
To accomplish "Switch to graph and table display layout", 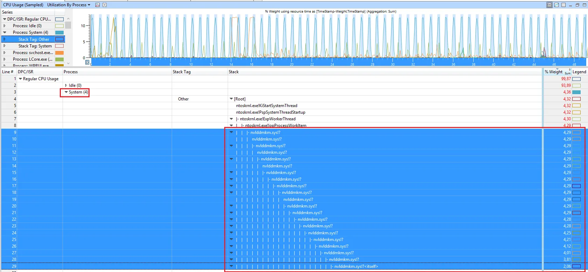I will 550,5.
